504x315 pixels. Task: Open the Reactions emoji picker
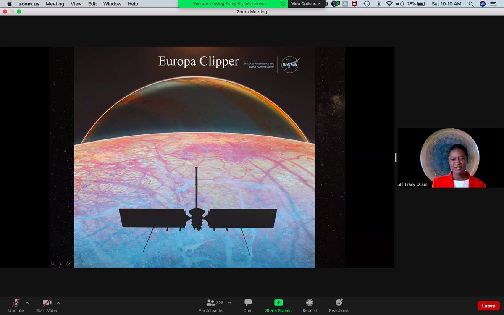[339, 305]
